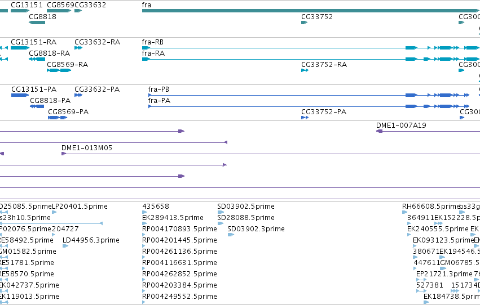Click the CG8569-RA transcript glyph
The image size is (480, 305).
(x=59, y=70)
